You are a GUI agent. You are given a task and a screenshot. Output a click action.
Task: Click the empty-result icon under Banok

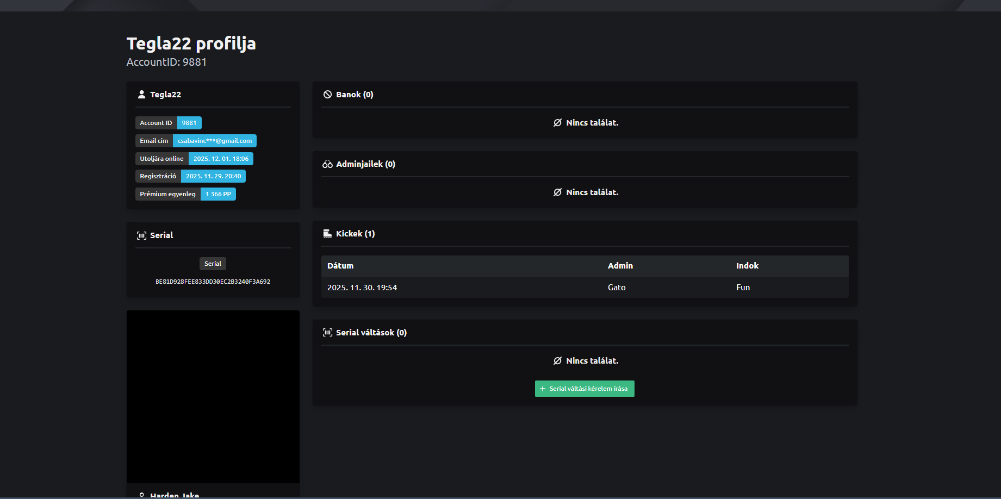click(557, 123)
